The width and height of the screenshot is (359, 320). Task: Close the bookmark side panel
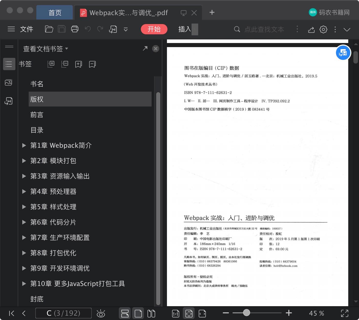[156, 49]
